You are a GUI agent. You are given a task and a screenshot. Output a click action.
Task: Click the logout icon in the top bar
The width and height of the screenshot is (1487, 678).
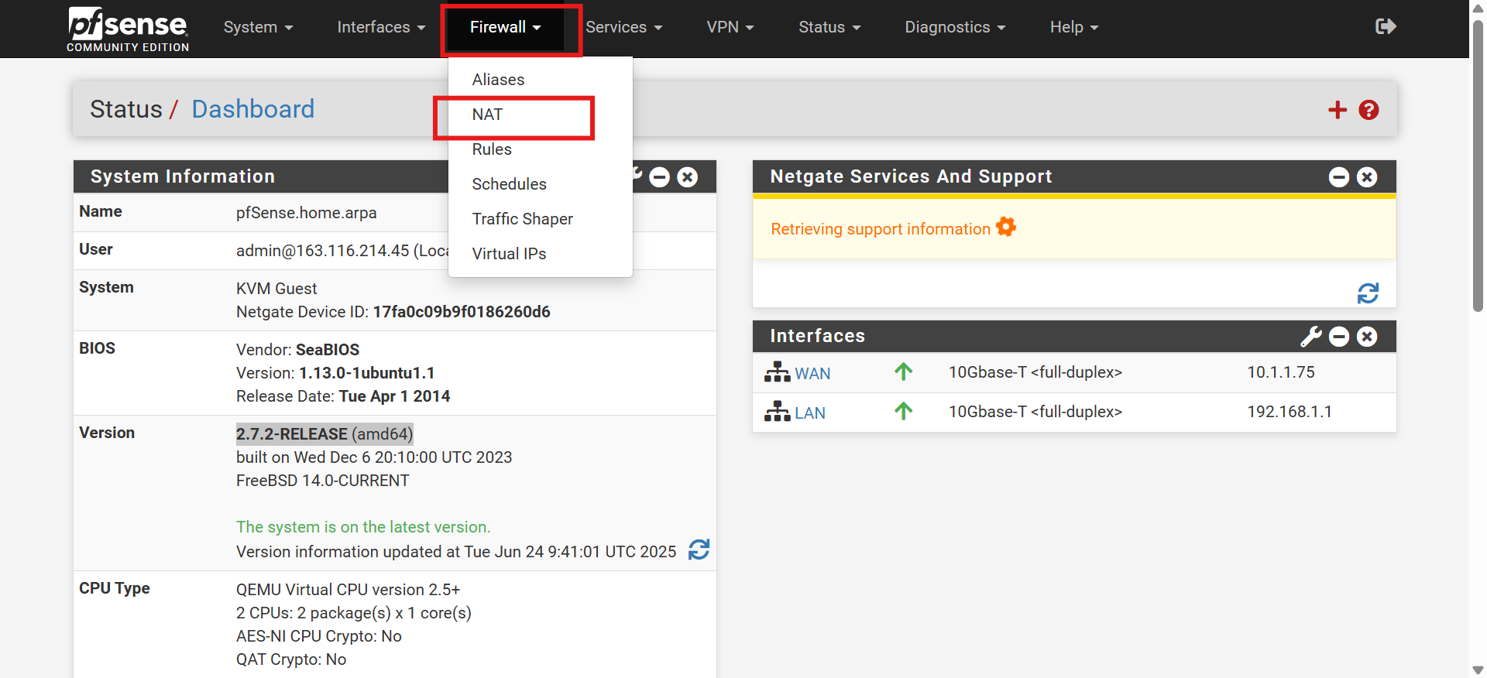tap(1385, 27)
